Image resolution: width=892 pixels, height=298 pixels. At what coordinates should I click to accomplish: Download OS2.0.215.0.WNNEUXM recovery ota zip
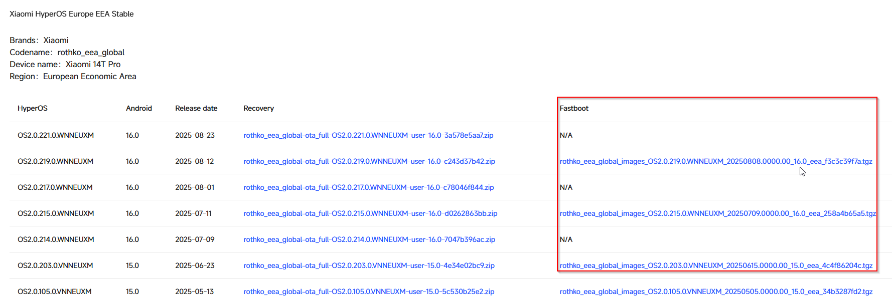pyautogui.click(x=370, y=213)
